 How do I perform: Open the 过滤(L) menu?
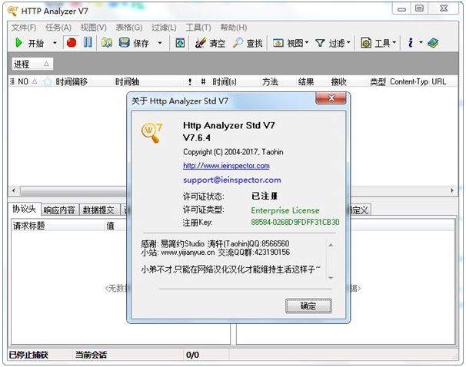[x=164, y=28]
